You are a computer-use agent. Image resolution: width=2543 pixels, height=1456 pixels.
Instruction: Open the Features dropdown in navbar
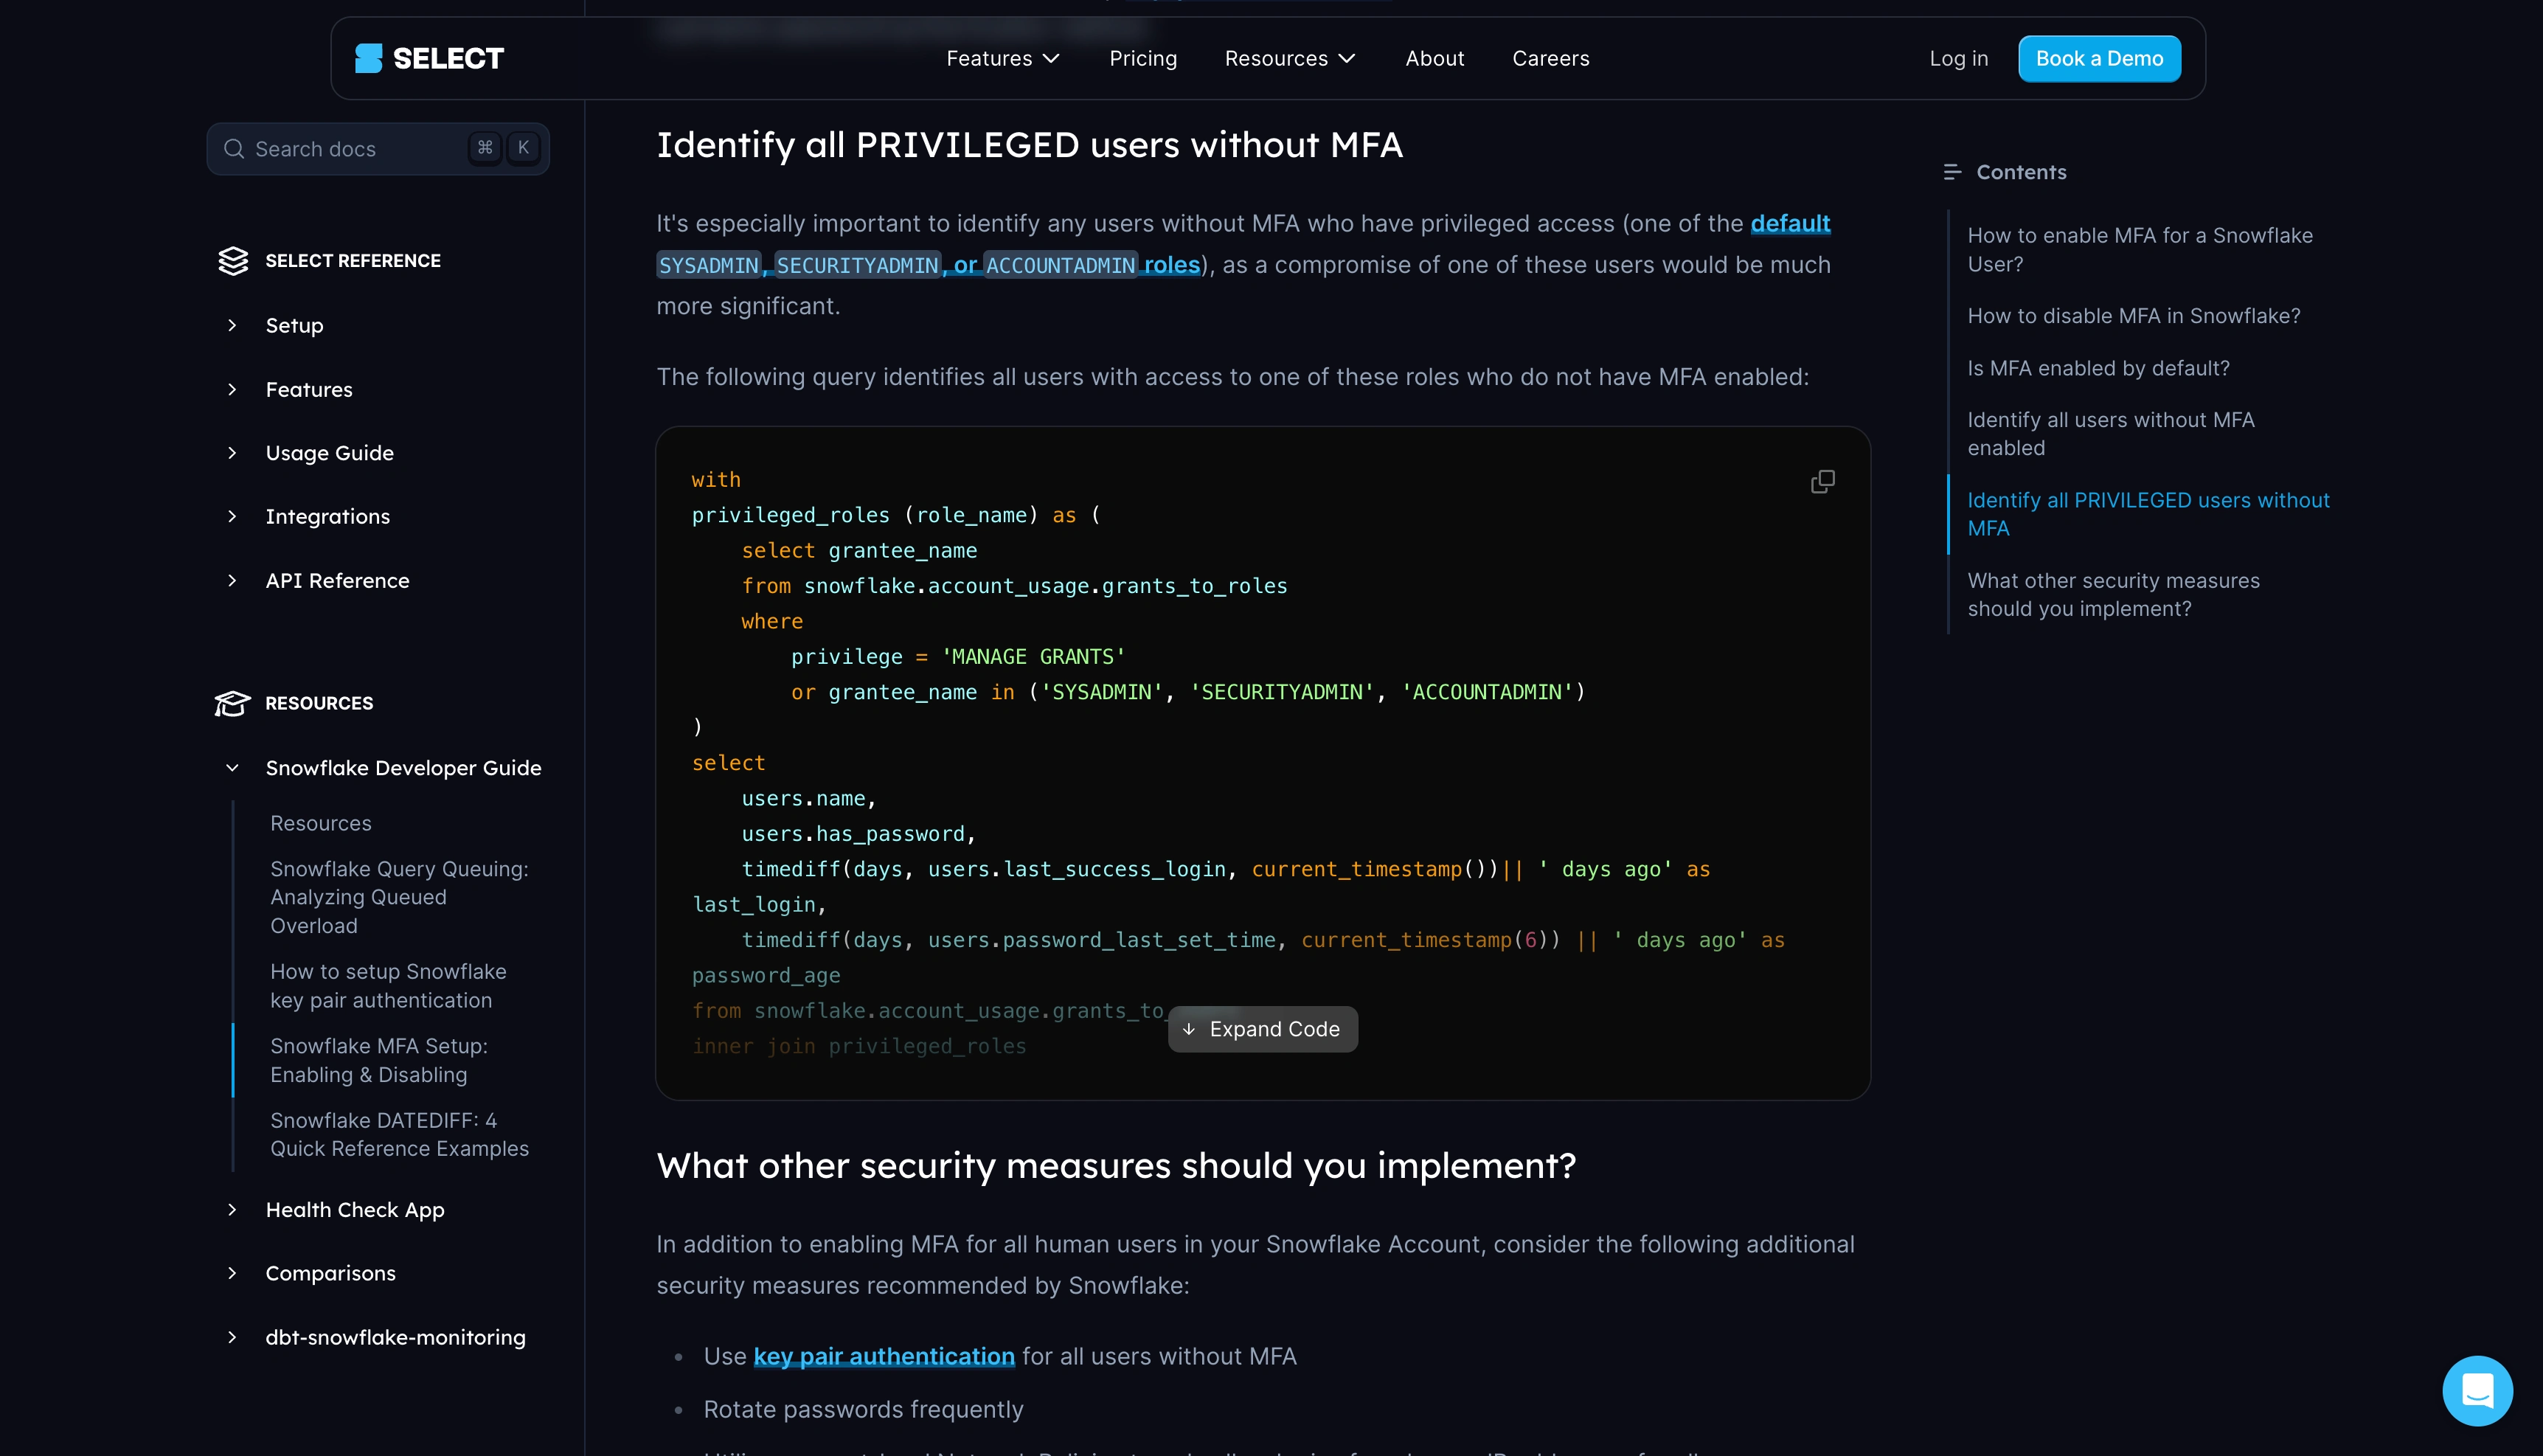click(x=1002, y=58)
